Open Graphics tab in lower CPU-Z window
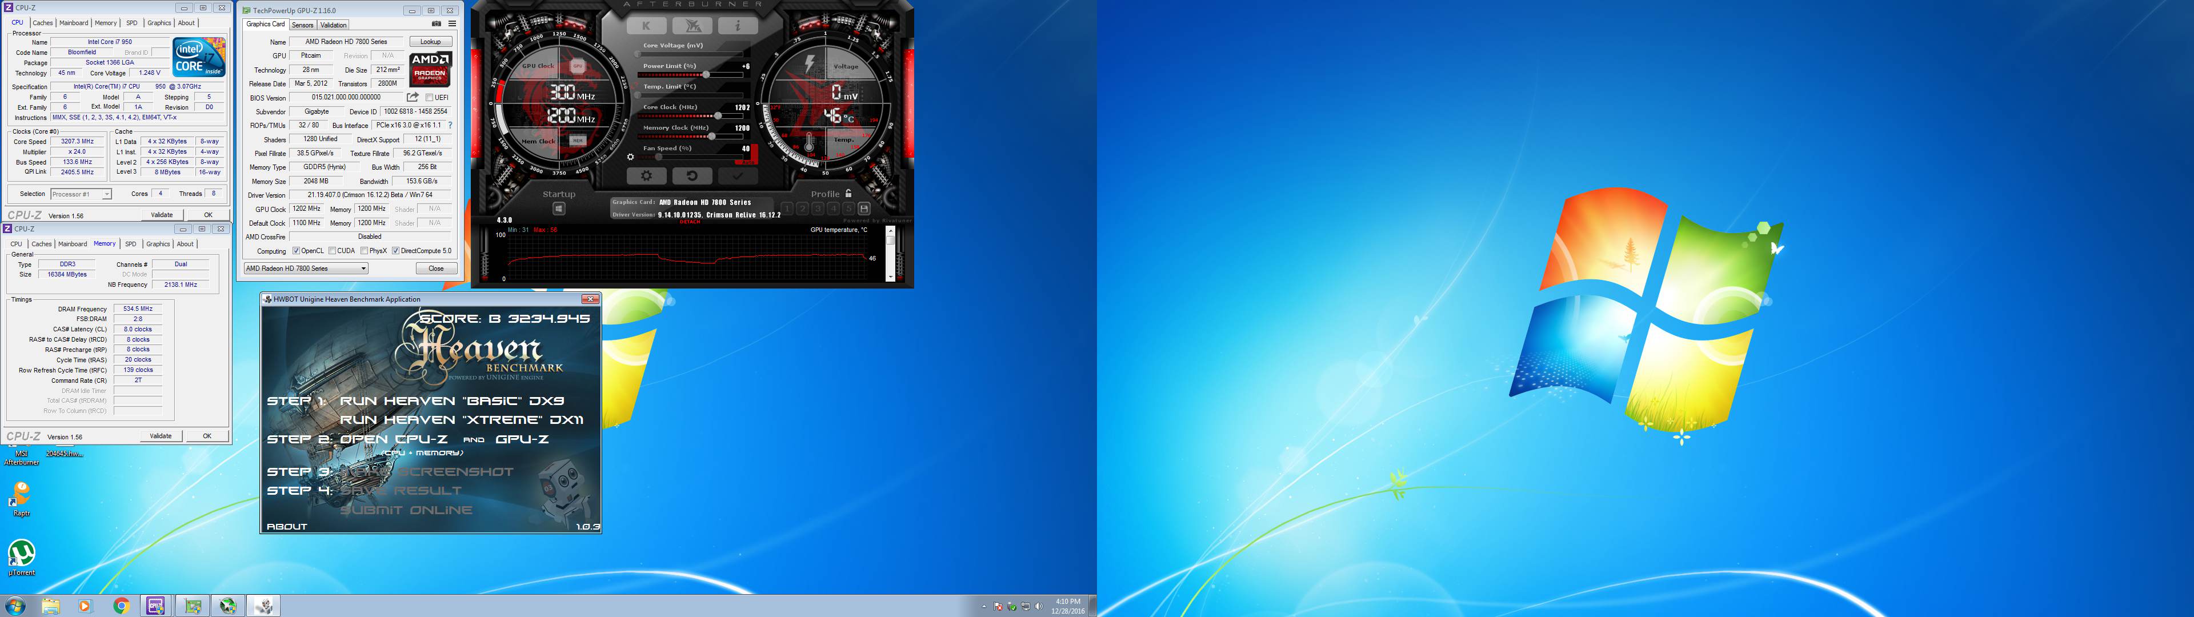The width and height of the screenshot is (2194, 617). (158, 244)
